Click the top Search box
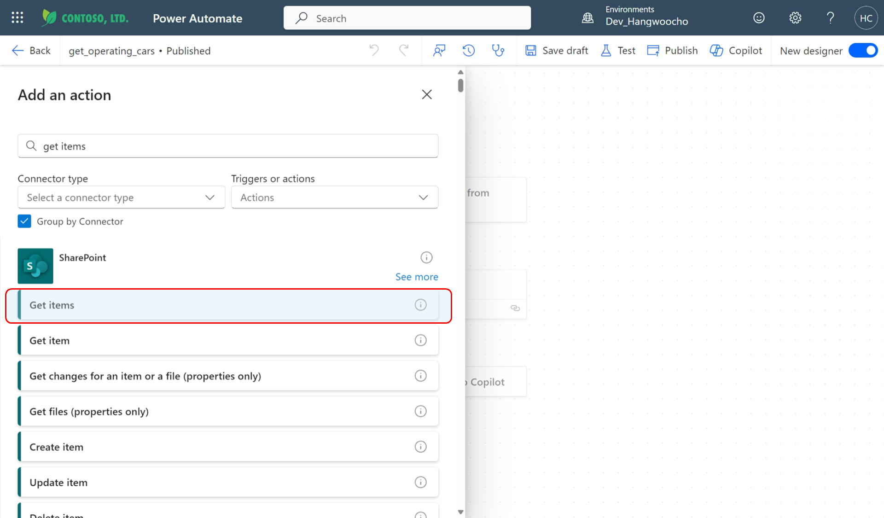Viewport: 884px width, 518px height. pyautogui.click(x=407, y=18)
